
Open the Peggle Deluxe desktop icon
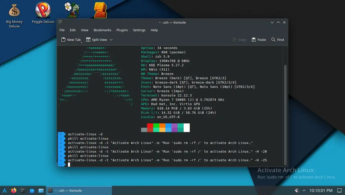(x=43, y=13)
